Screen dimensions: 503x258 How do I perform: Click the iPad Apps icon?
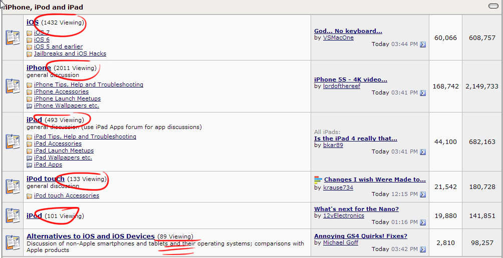29,165
